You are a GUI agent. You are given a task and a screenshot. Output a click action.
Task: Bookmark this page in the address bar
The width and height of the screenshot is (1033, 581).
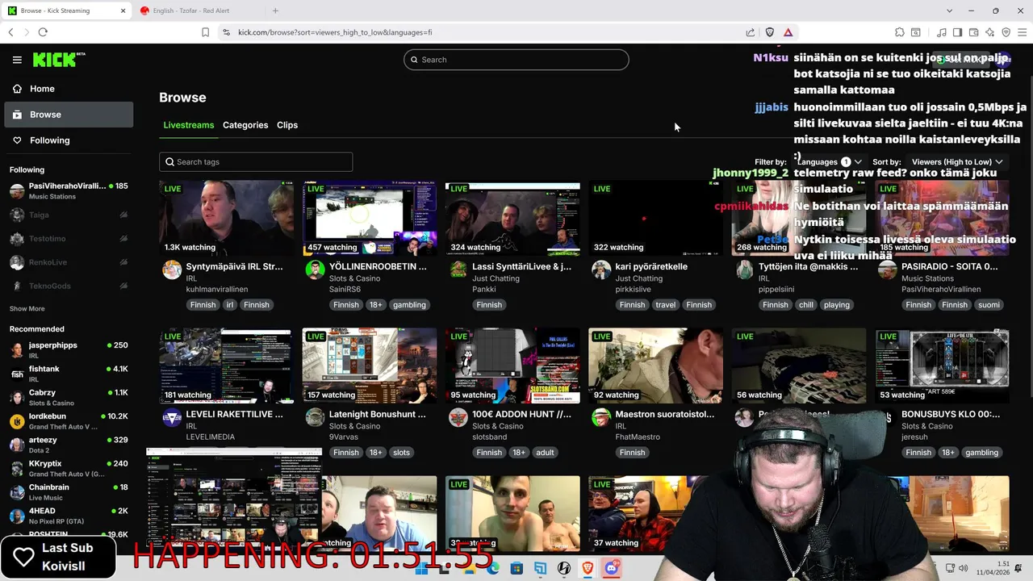point(205,32)
